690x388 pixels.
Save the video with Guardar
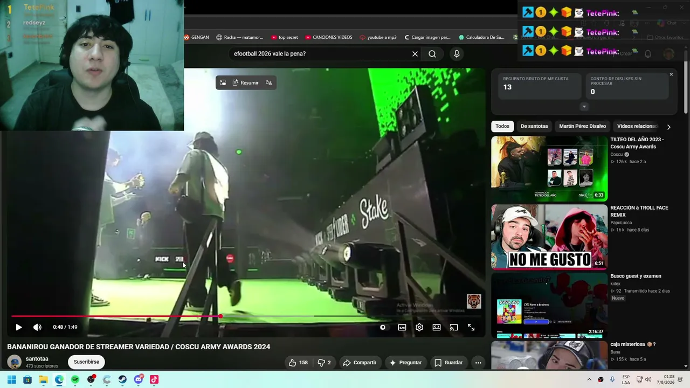[x=448, y=363]
